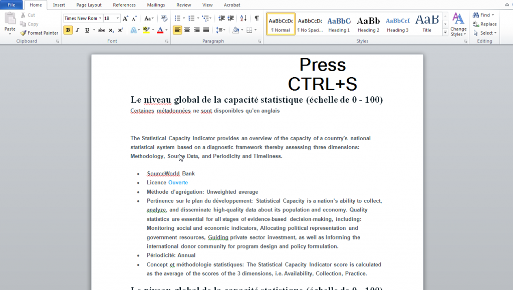Show paragraph marks with the pilcrow icon
This screenshot has height=290, width=513.
[x=257, y=19]
